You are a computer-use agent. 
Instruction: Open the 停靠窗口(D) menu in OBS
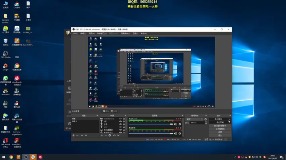pyautogui.click(x=102, y=33)
